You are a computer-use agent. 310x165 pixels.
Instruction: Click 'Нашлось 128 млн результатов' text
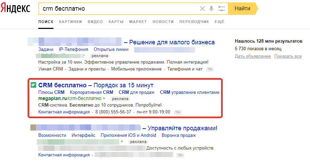[269, 41]
